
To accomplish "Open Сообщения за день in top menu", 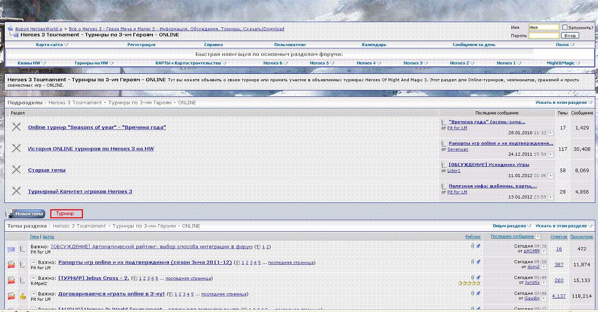I will pyautogui.click(x=474, y=44).
